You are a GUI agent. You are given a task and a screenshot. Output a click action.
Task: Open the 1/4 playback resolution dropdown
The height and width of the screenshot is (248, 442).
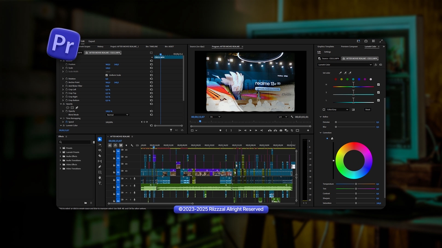click(x=282, y=117)
